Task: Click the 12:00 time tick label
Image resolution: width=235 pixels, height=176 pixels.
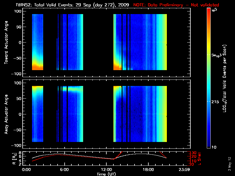Action: tap(107, 170)
